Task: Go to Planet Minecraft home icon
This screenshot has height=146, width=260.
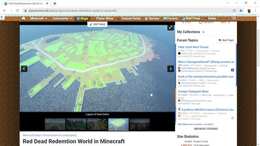Action: [24, 18]
